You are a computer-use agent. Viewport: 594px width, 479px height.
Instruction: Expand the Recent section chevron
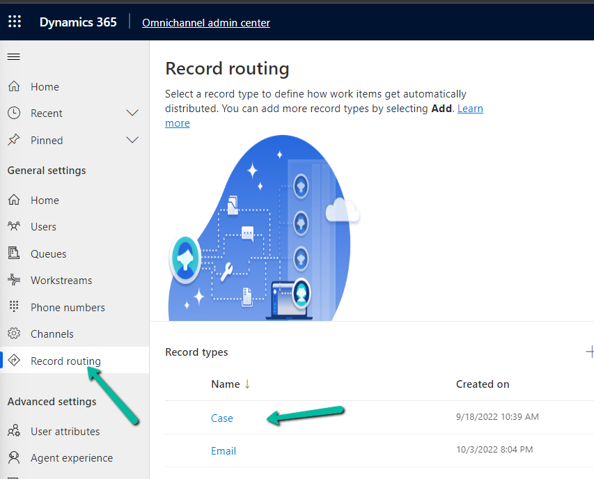[132, 113]
